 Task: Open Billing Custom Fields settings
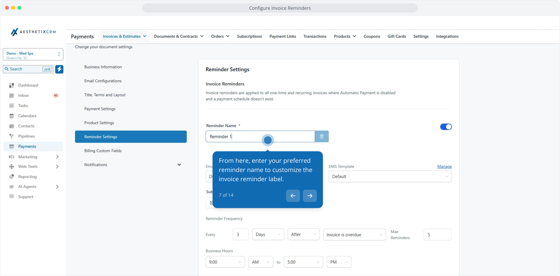coord(103,151)
